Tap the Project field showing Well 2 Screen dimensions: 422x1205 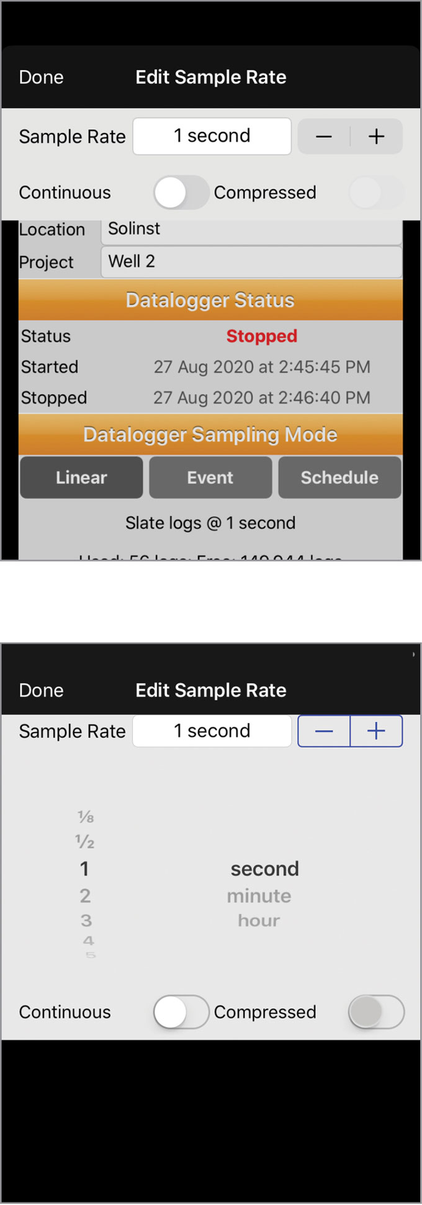pyautogui.click(x=251, y=261)
